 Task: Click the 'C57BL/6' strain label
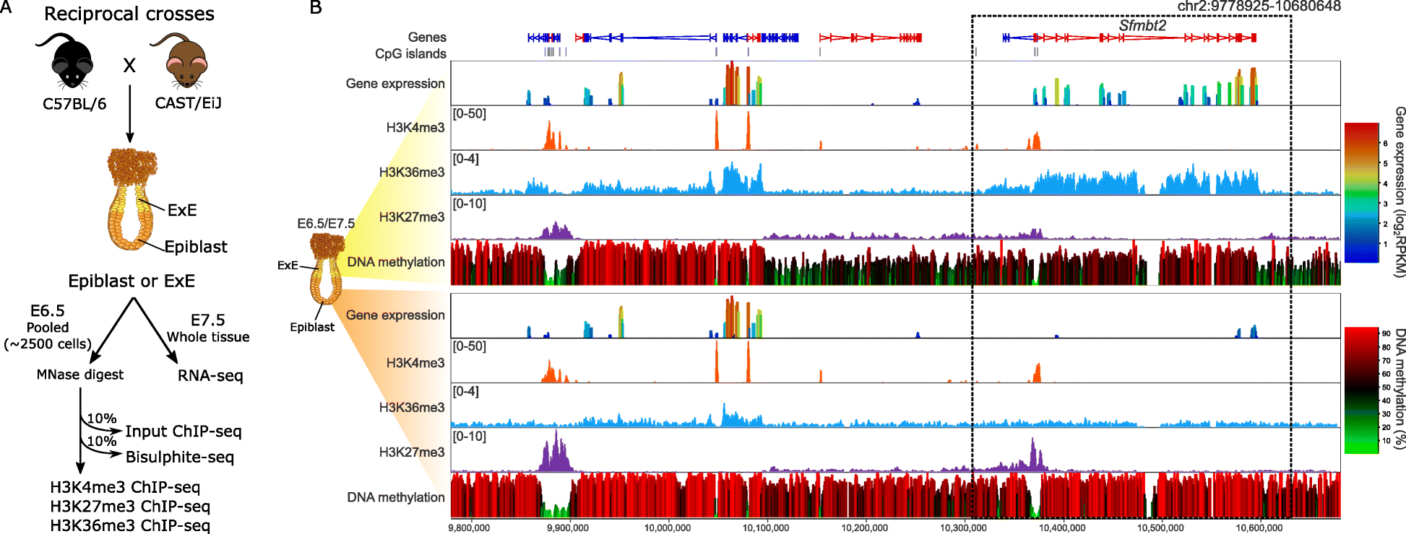point(74,104)
